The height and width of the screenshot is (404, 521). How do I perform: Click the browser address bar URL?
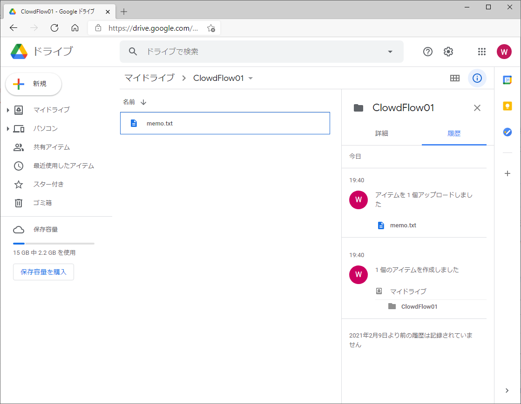click(x=153, y=28)
